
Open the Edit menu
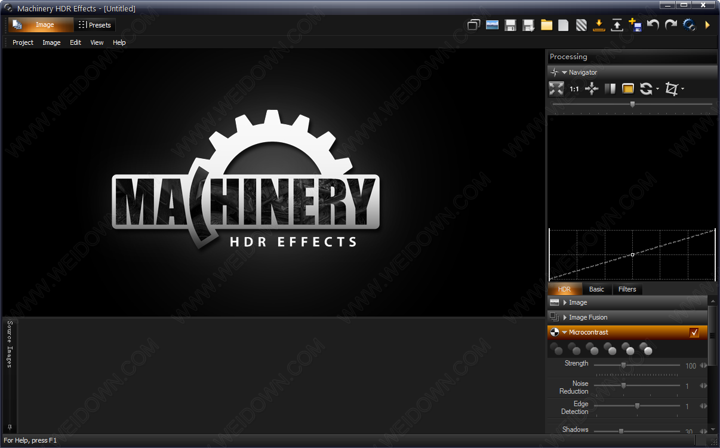tap(75, 42)
